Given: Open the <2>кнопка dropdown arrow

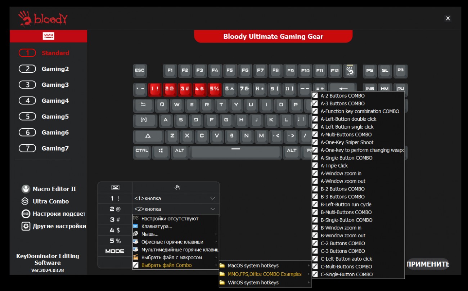Looking at the screenshot, I should (212, 209).
